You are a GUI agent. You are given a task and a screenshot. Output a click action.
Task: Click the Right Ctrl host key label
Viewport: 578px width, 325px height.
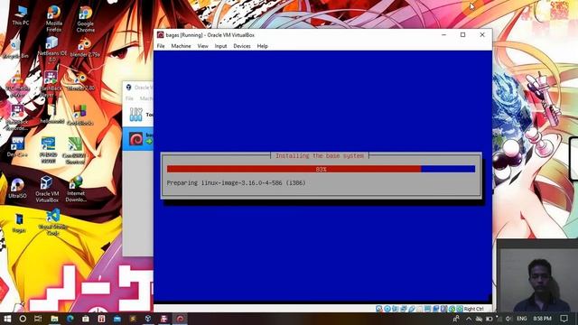(x=473, y=309)
